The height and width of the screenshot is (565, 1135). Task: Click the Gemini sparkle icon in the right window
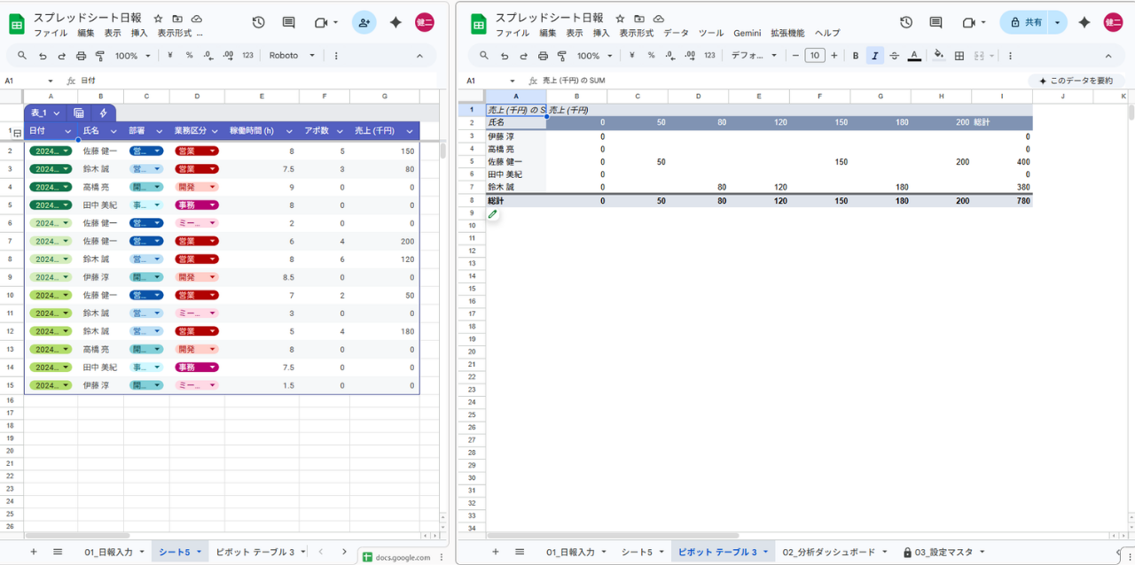click(1083, 22)
